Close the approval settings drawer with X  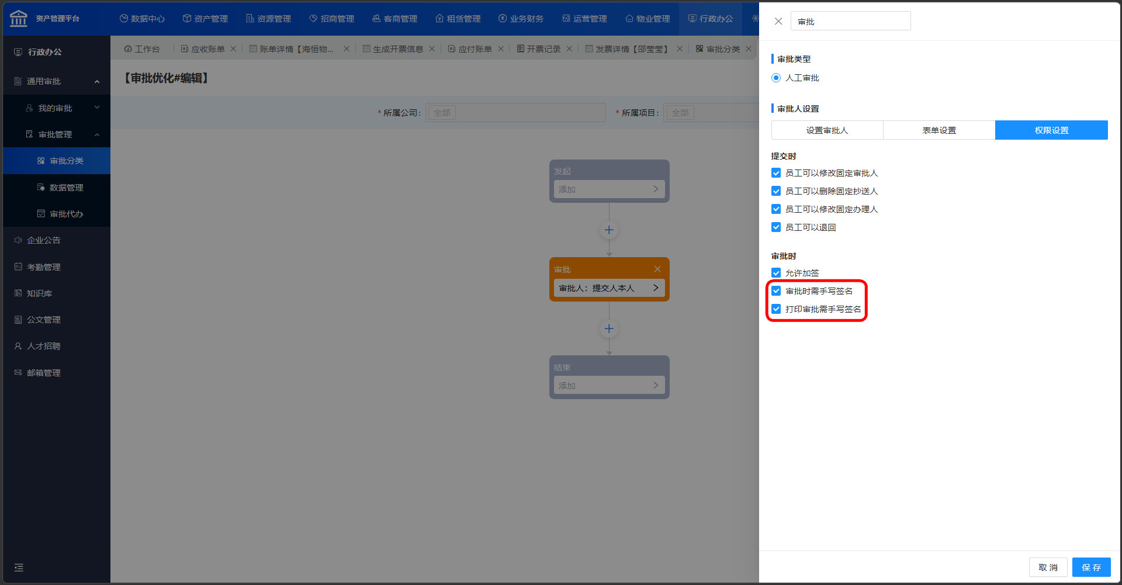(778, 22)
